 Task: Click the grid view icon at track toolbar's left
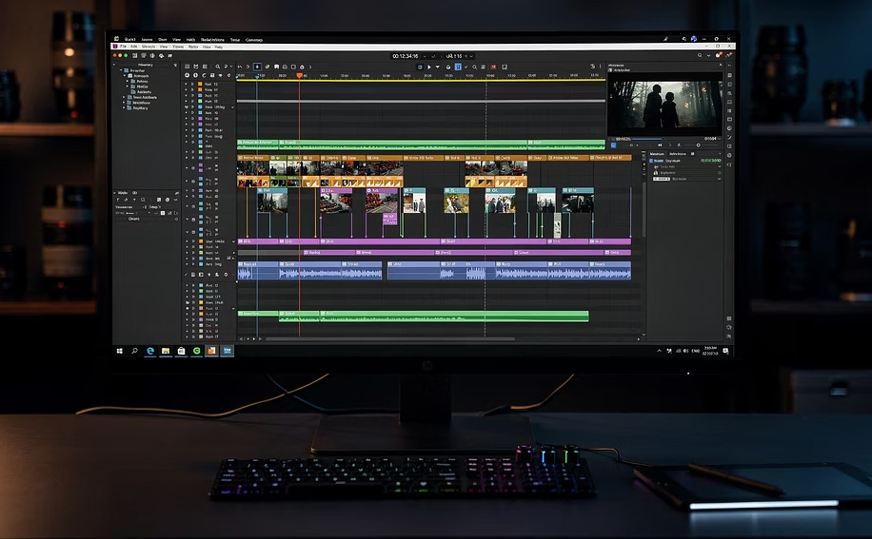coord(187,67)
